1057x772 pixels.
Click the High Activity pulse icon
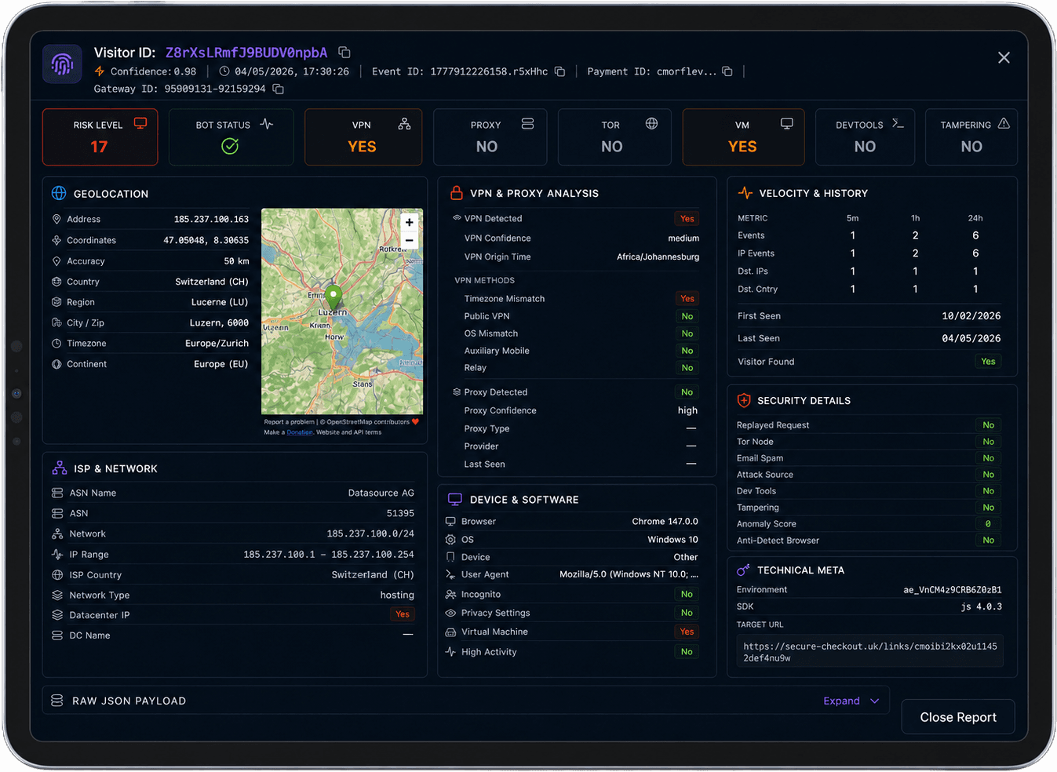tap(450, 652)
